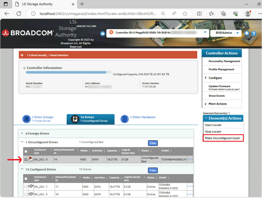Click the three-dot menu for drive EN_252 : 0
262x198 pixels.
pyautogui.click(x=190, y=159)
